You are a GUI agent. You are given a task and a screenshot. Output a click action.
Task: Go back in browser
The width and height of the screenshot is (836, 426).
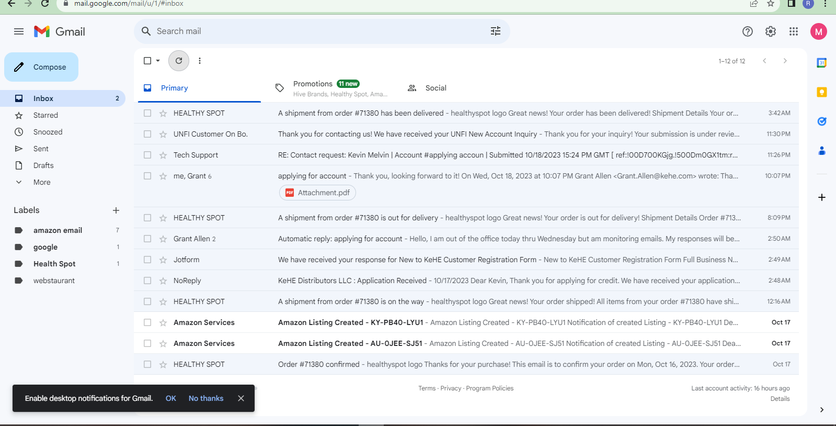12,3
